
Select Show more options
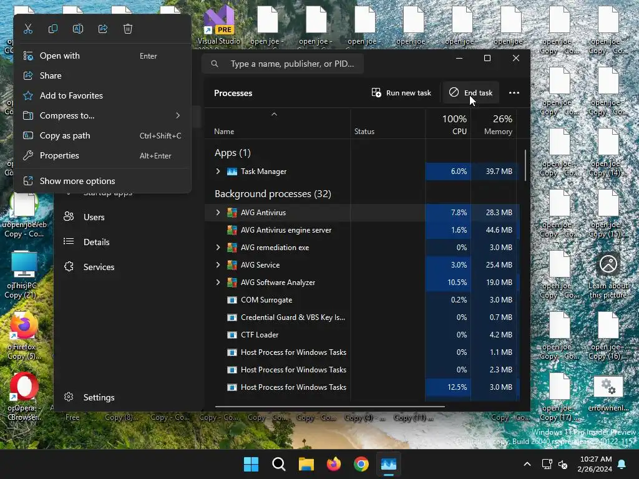tap(102, 181)
